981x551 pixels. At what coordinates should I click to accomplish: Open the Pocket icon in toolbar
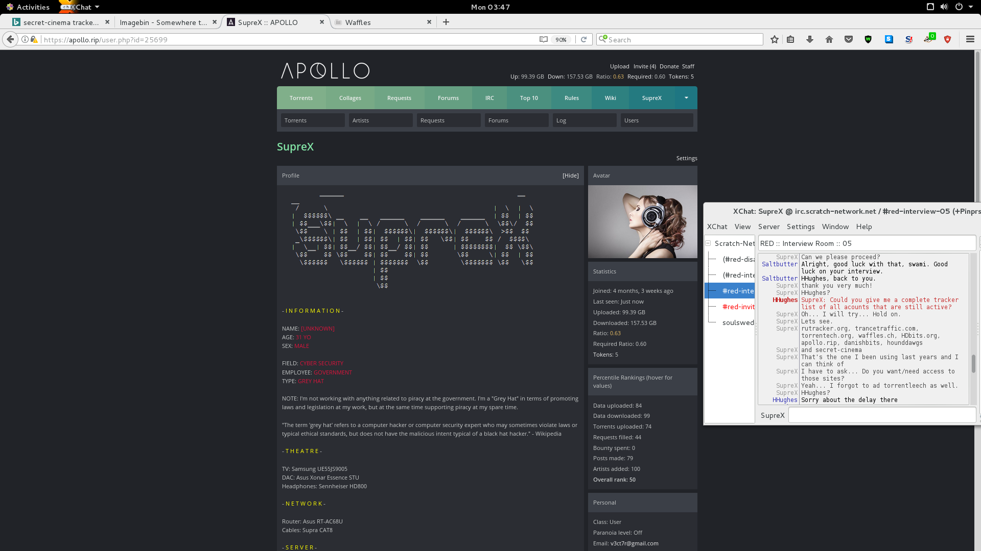[849, 39]
